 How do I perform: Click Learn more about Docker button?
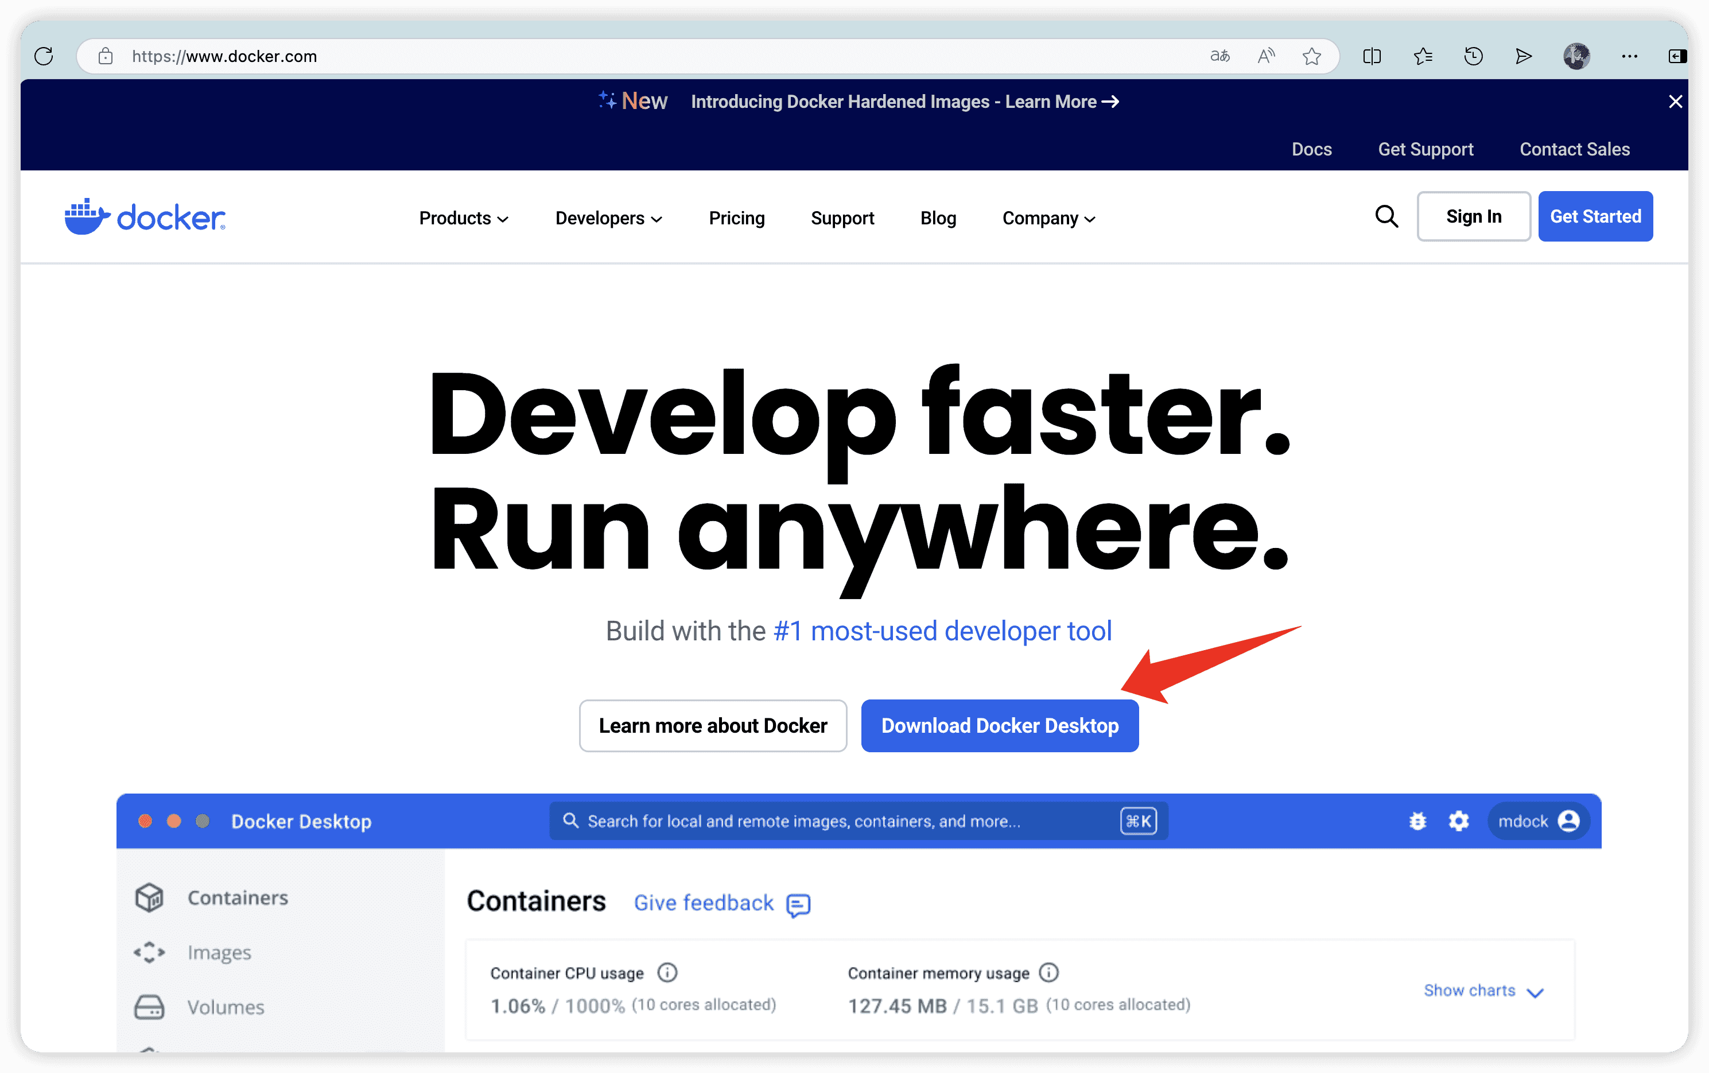pyautogui.click(x=713, y=725)
